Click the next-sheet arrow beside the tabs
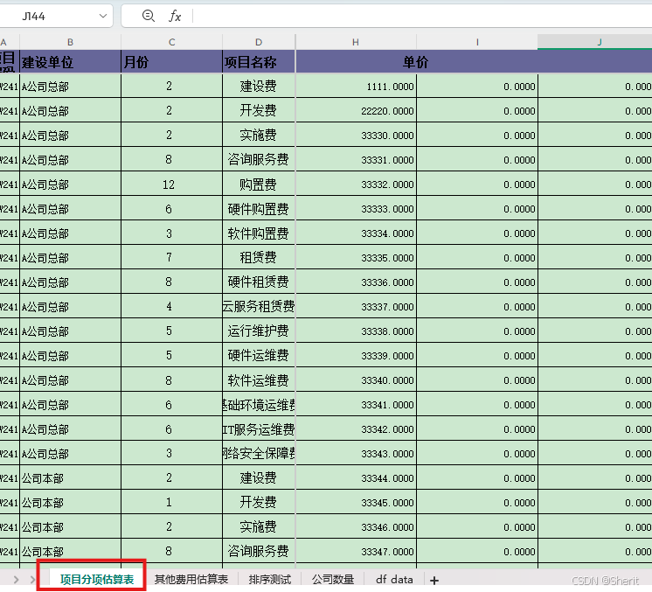The height and width of the screenshot is (592, 652). click(32, 579)
